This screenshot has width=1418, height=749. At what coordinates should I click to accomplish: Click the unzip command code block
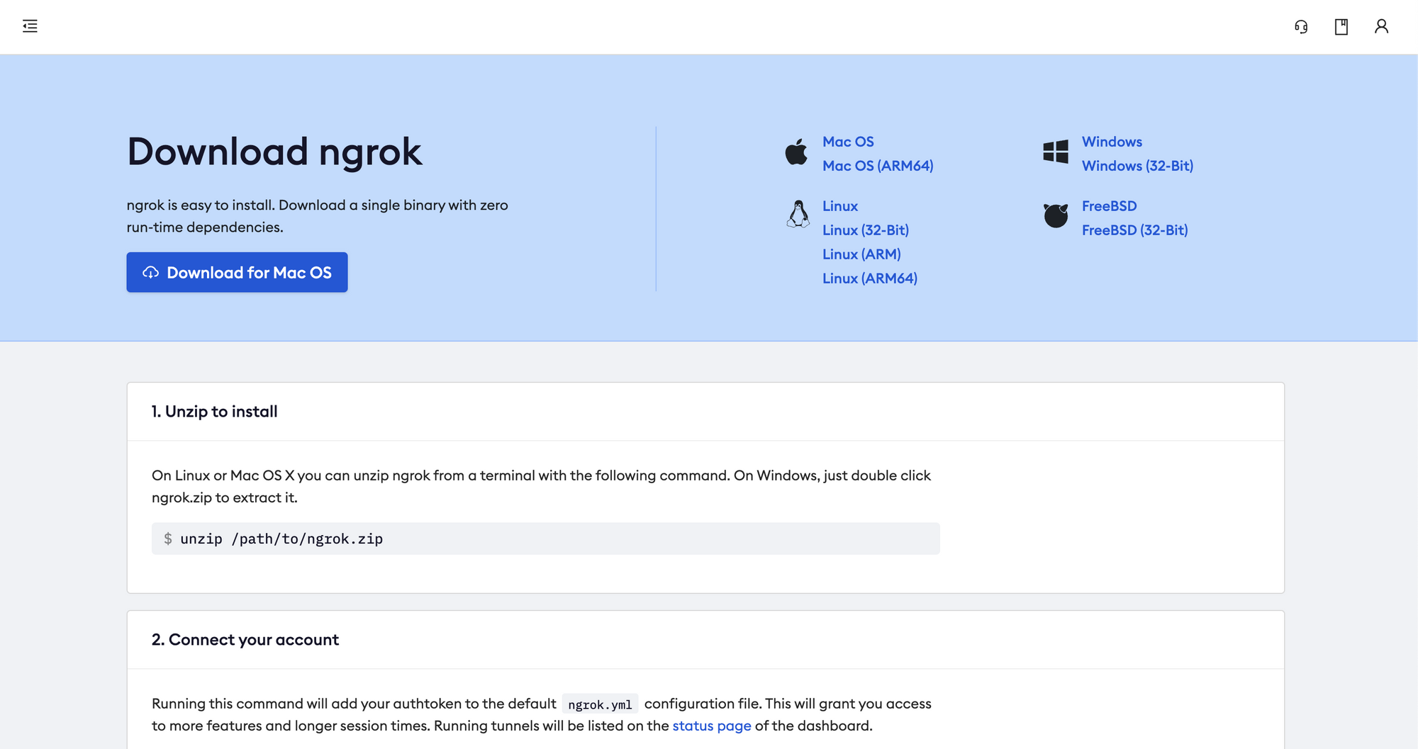[546, 539]
